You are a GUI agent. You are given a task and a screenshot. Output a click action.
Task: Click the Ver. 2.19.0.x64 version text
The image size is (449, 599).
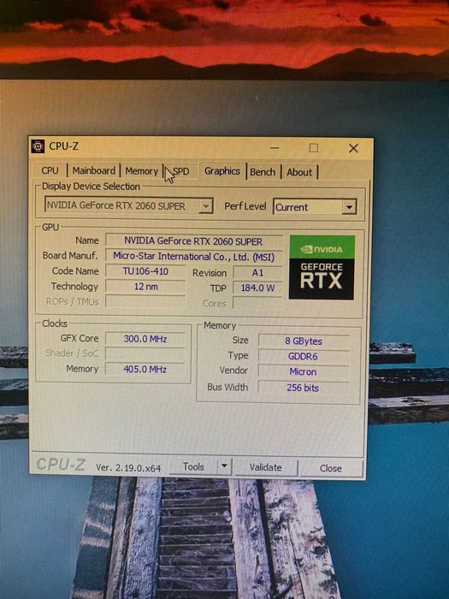128,467
